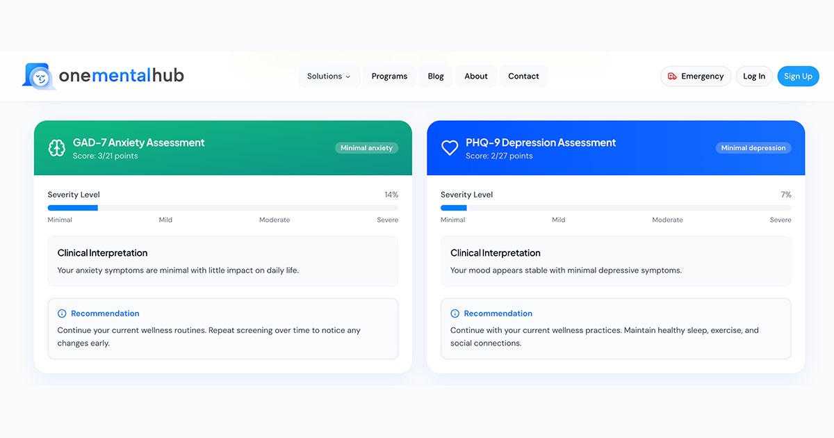Open the Programs menu item
This screenshot has height=438, width=834.
click(389, 76)
